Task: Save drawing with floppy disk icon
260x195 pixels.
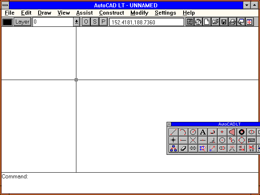Action: pos(224,22)
